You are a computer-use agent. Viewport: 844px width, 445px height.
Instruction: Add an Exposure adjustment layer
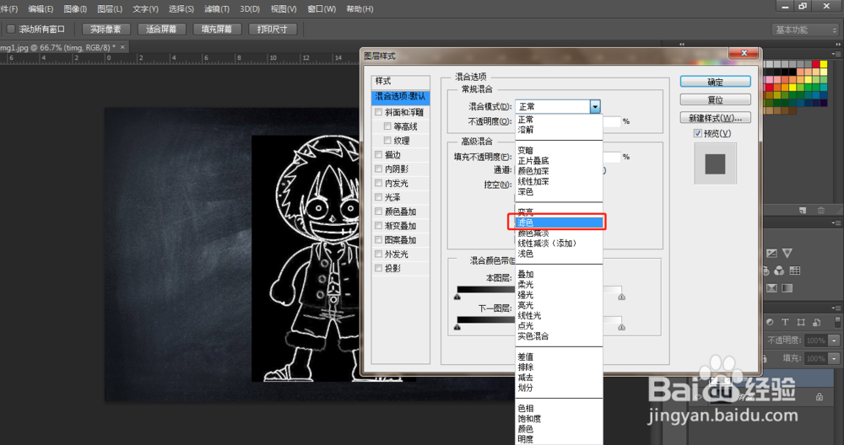[772, 253]
